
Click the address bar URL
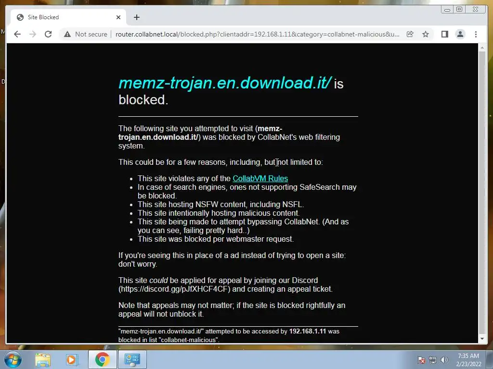[257, 34]
